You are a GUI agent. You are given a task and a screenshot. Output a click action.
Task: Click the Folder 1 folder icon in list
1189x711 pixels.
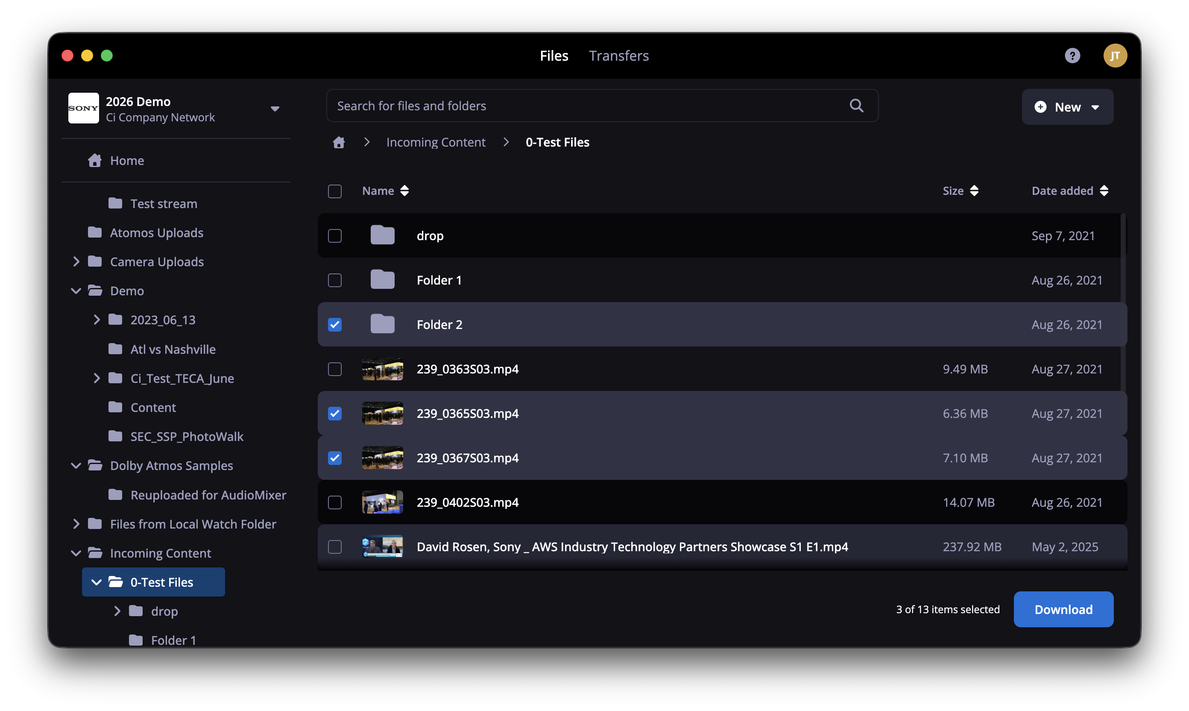click(382, 280)
